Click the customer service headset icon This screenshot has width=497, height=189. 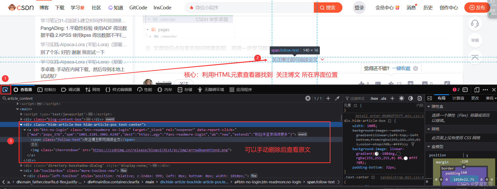click(475, 24)
